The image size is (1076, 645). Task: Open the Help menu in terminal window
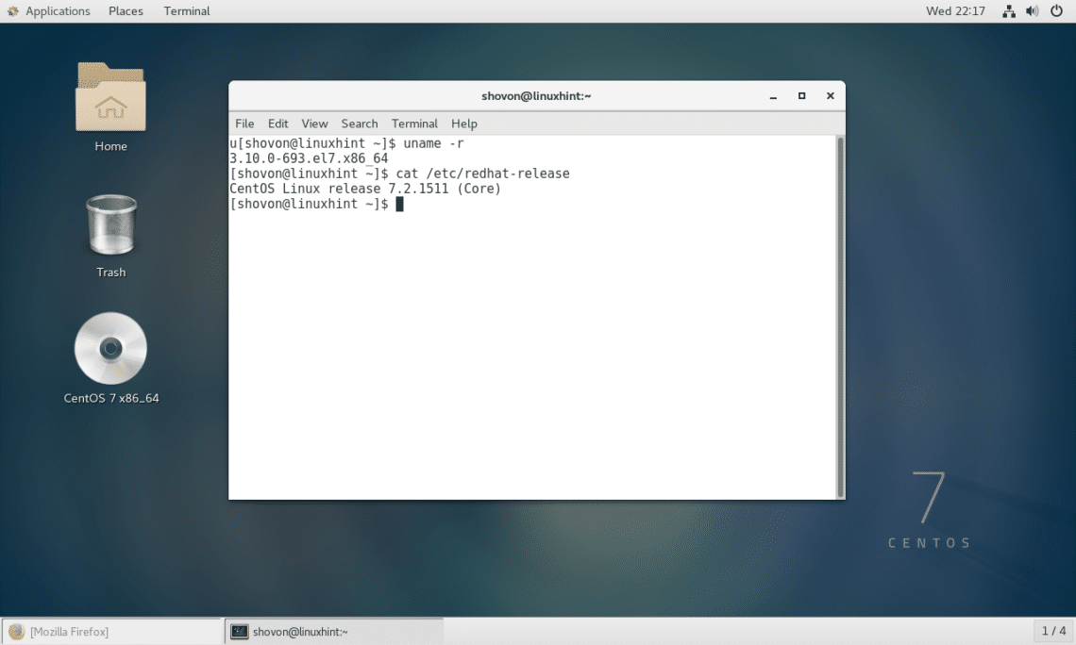coord(463,124)
